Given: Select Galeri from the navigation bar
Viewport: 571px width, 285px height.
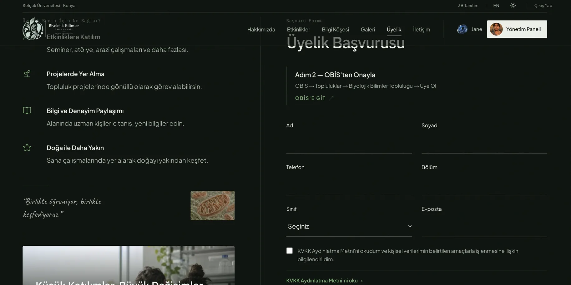Looking at the screenshot, I should [x=368, y=29].
